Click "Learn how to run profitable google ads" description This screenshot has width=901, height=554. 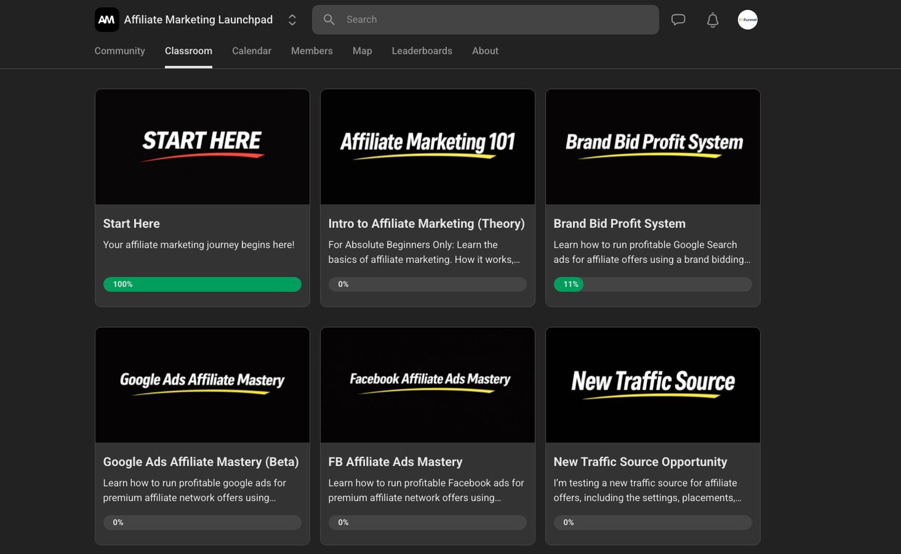(195, 491)
